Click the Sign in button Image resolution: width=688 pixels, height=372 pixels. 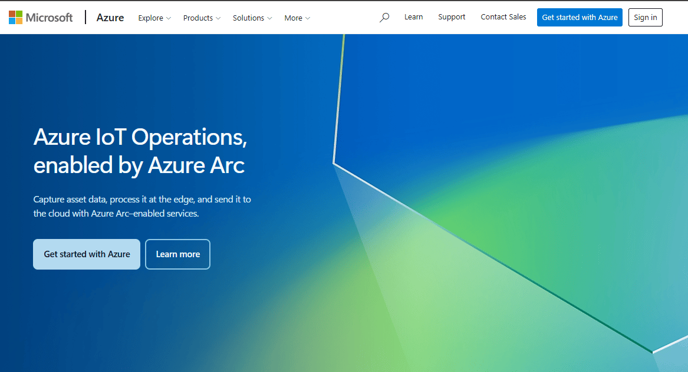click(x=646, y=18)
